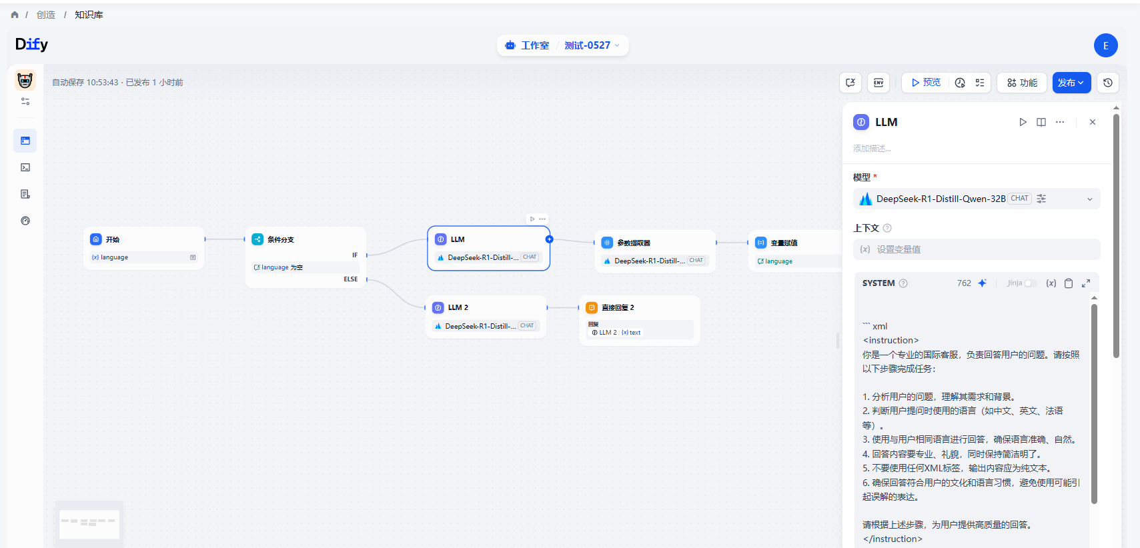This screenshot has height=548, width=1140.
Task: Open conversation variables icon in toolbar
Action: [x=850, y=83]
